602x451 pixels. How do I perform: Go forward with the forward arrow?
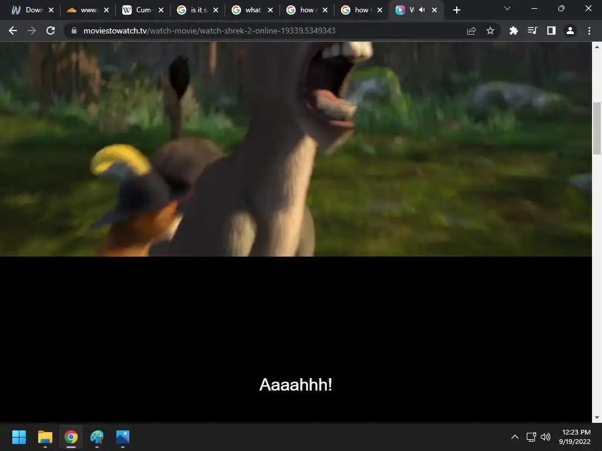[32, 31]
